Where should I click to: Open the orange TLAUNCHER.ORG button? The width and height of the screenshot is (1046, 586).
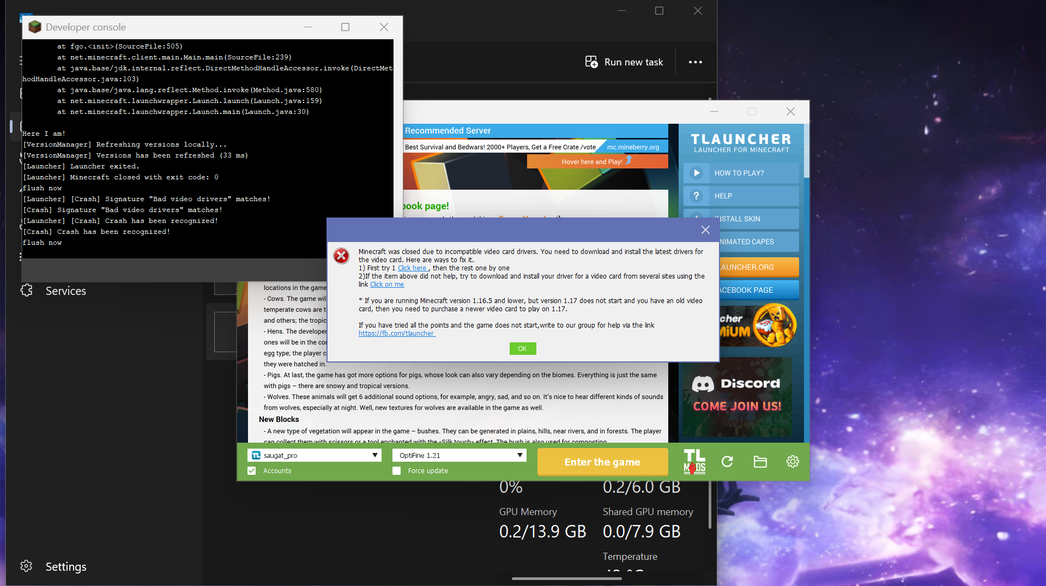click(x=759, y=267)
